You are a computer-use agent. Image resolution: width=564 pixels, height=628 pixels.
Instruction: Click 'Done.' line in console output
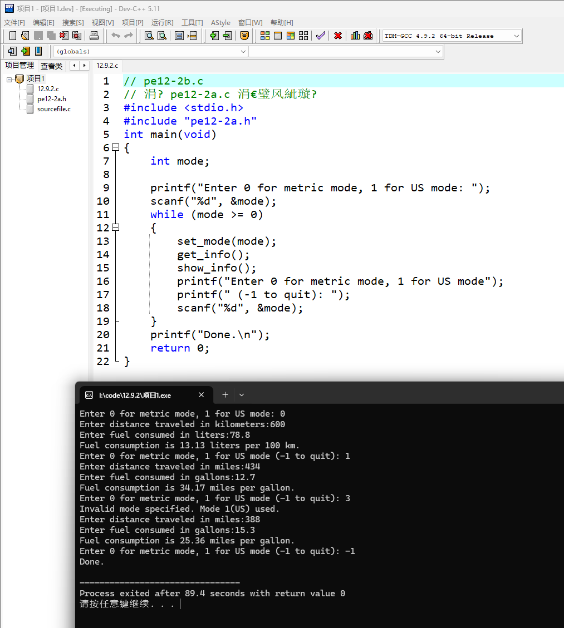tap(92, 561)
